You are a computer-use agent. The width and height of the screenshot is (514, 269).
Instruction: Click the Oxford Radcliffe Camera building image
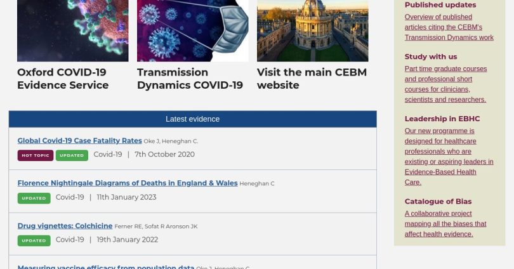click(x=312, y=30)
